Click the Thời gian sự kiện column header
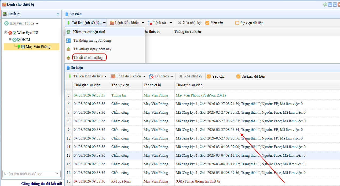This screenshot has height=186, width=340. [x=87, y=85]
